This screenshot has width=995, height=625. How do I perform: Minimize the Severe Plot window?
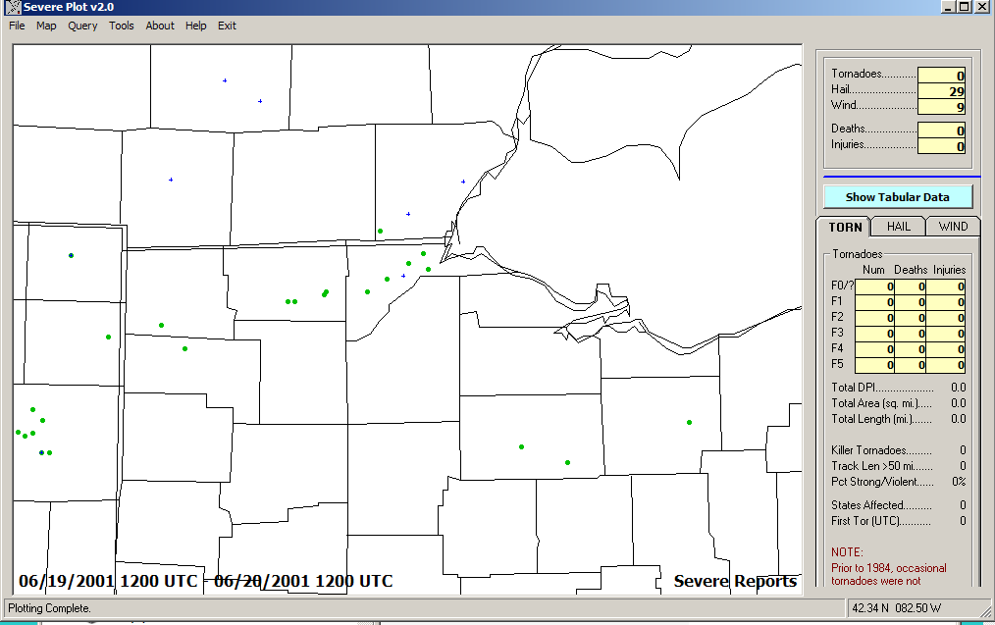pos(947,7)
